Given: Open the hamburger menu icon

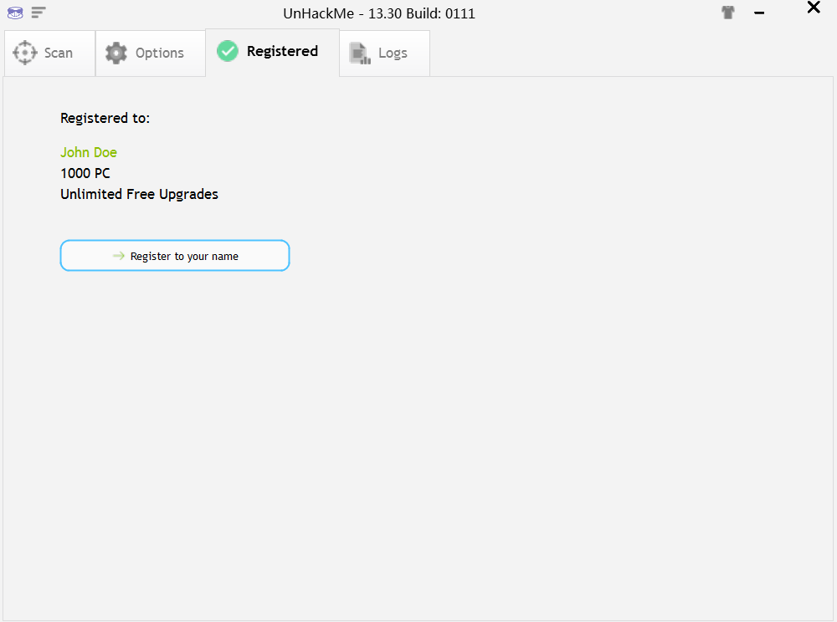Looking at the screenshot, I should pos(39,13).
